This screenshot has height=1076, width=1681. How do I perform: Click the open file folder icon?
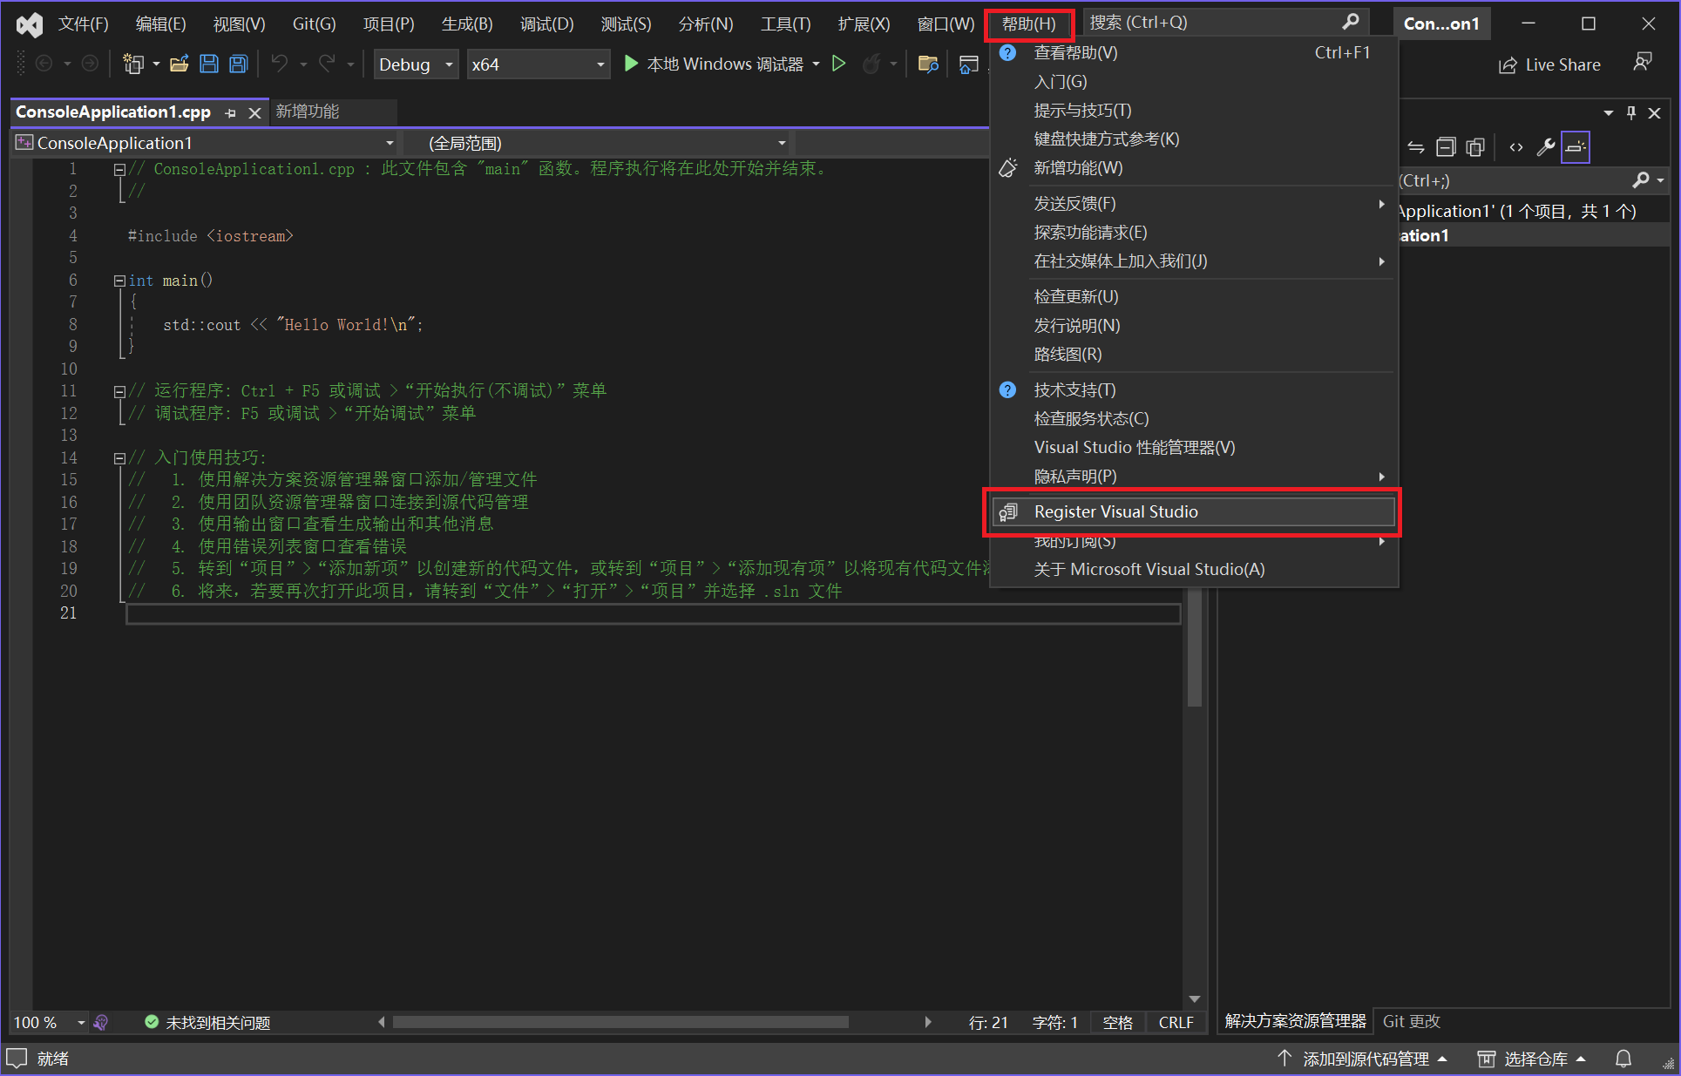180,64
